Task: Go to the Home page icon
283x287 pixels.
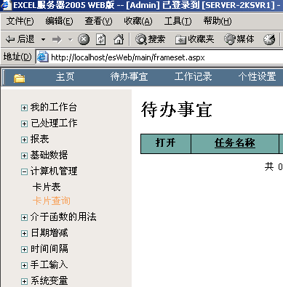Action: [119, 39]
